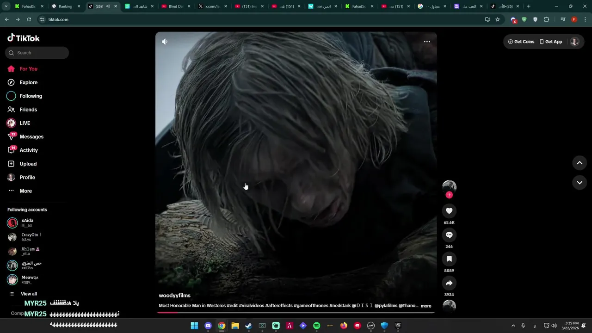Go to previous video with up chevron

coord(580,163)
